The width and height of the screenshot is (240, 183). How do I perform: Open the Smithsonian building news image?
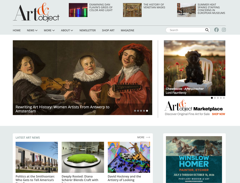point(37,157)
